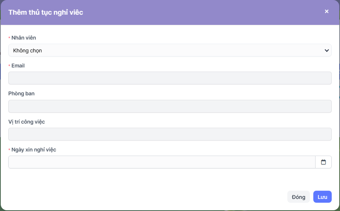Click the red asterisk beside Ngày xin nghỉ việc
This screenshot has width=340, height=211.
coord(9,150)
